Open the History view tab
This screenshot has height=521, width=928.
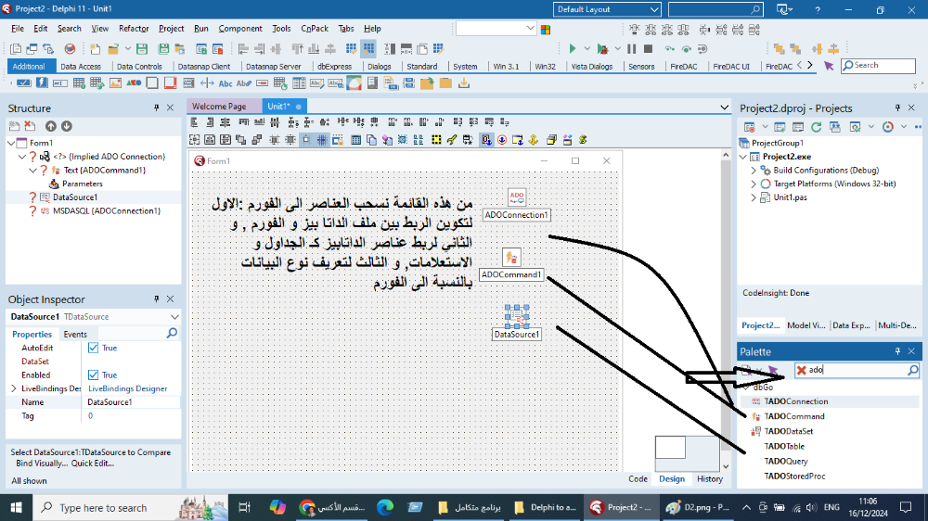click(x=709, y=479)
